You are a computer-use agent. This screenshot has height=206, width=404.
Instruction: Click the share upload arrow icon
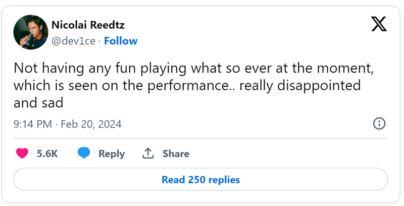[x=148, y=153]
